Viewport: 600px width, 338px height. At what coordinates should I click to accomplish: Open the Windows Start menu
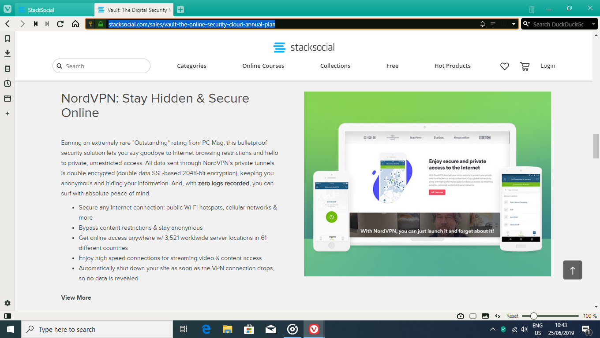coord(10,329)
